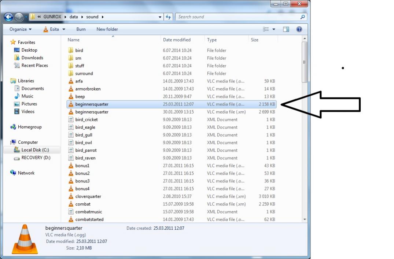This screenshot has height=259, width=394.
Task: Click the New folder button
Action: [x=107, y=29]
